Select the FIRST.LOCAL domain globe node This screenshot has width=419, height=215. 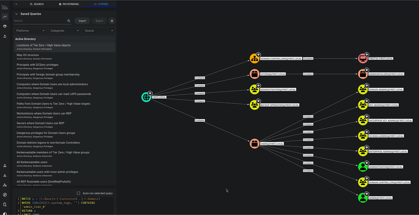click(146, 97)
